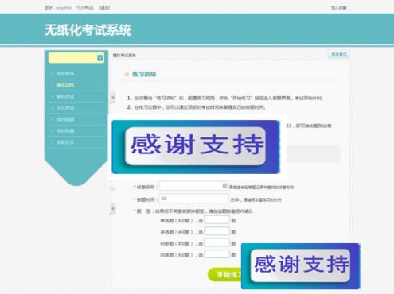Open 我的错题 sidebar entry
Viewport: 394px width, 294px height.
pos(65,119)
